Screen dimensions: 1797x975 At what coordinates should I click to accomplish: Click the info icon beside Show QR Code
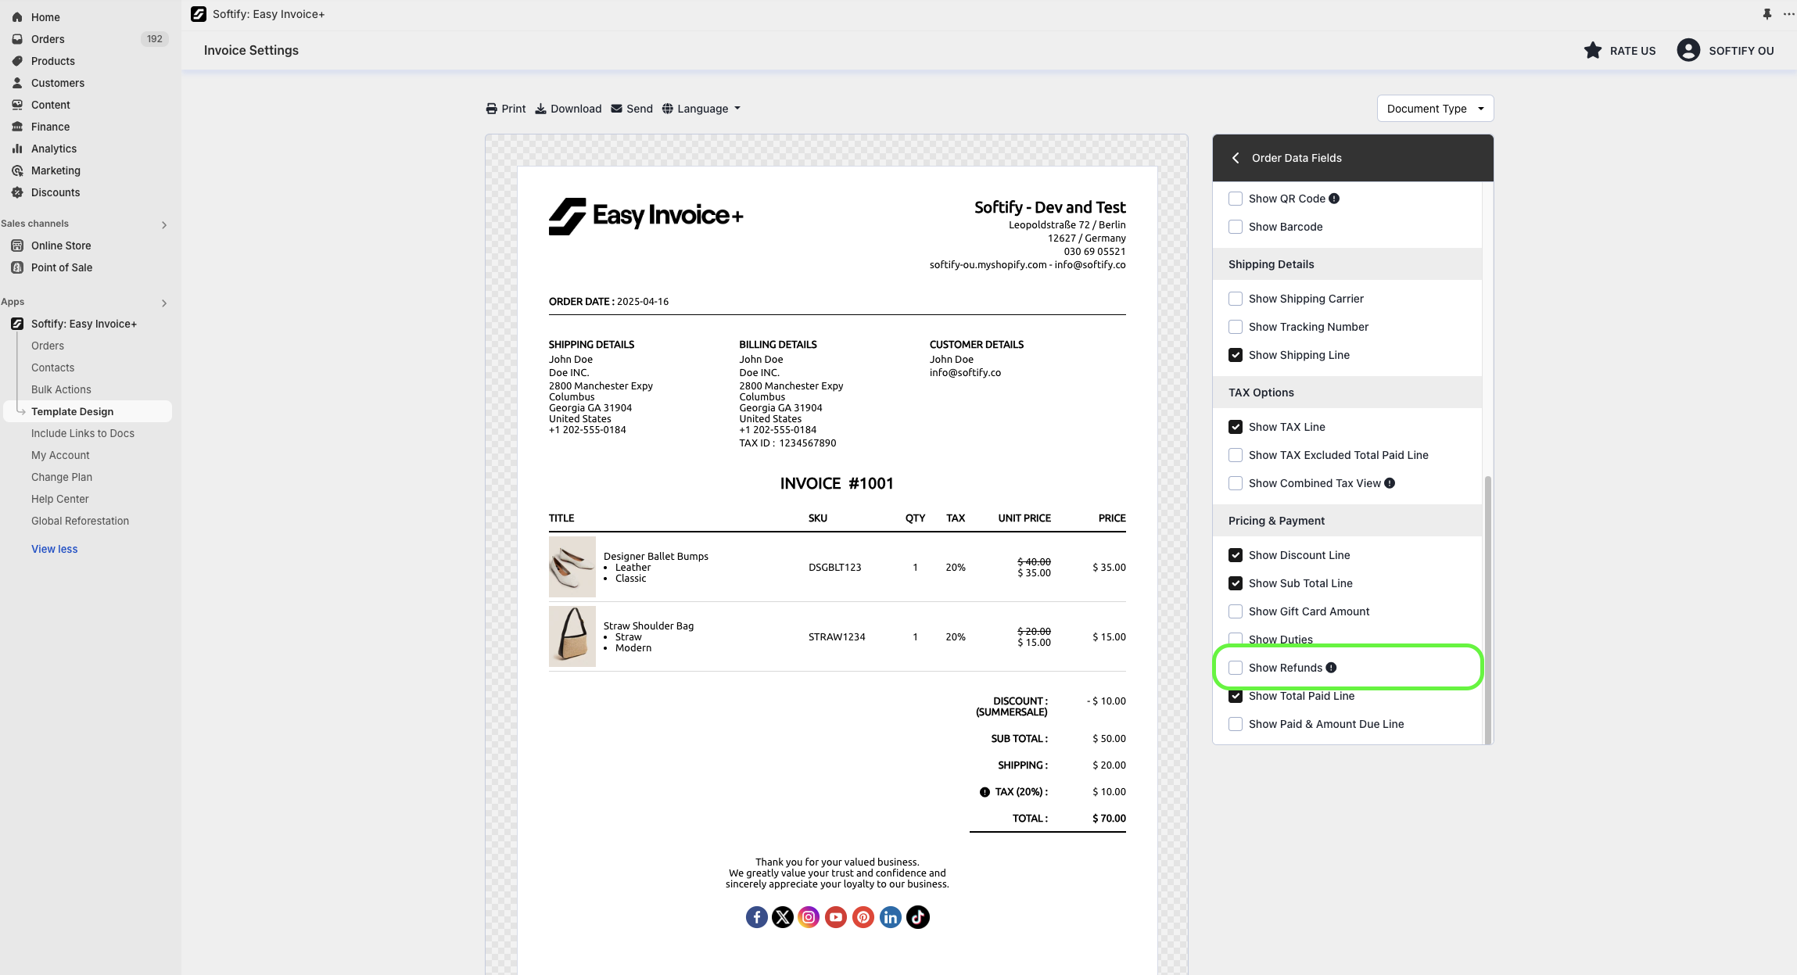click(x=1334, y=199)
